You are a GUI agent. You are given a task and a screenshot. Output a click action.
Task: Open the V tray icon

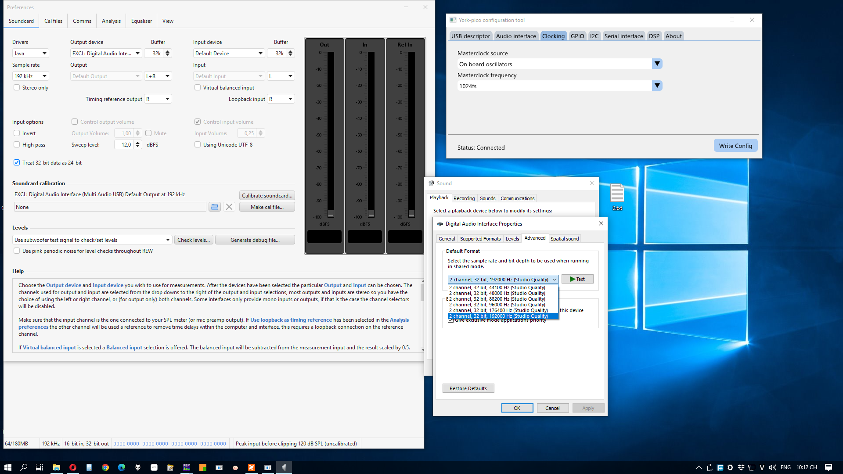pos(762,467)
